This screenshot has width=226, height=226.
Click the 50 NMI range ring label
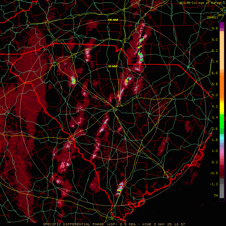[113, 66]
